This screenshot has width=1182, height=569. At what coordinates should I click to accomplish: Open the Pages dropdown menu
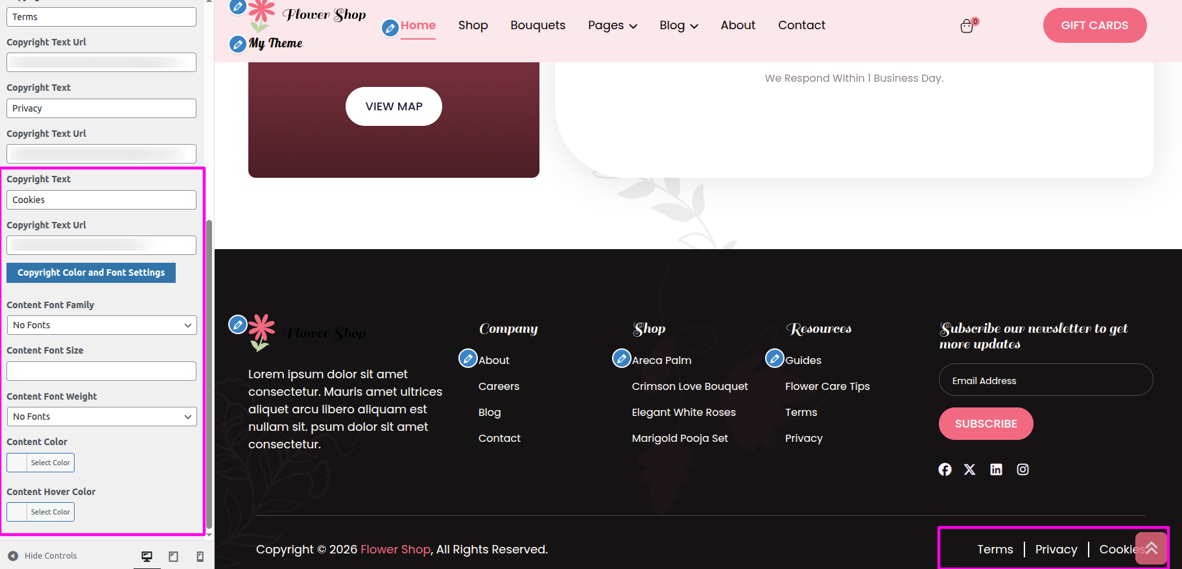(612, 25)
